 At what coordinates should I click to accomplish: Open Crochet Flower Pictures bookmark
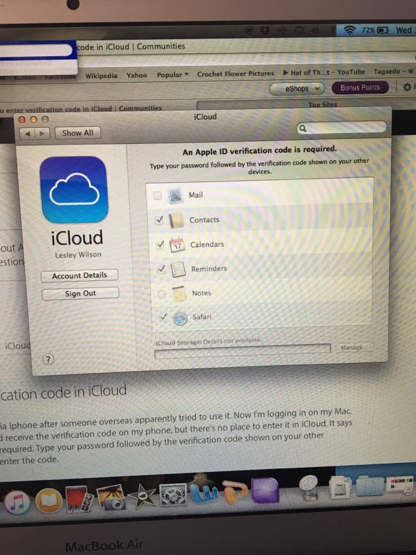click(x=236, y=73)
